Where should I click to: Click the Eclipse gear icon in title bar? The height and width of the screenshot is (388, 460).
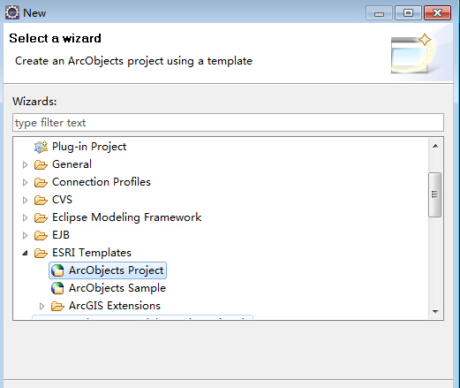[x=12, y=12]
